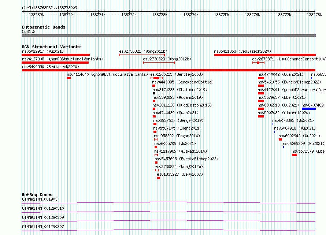
Task: Open the nsv4114640 gnomADStructuralVariants label
Action: [x=107, y=74]
